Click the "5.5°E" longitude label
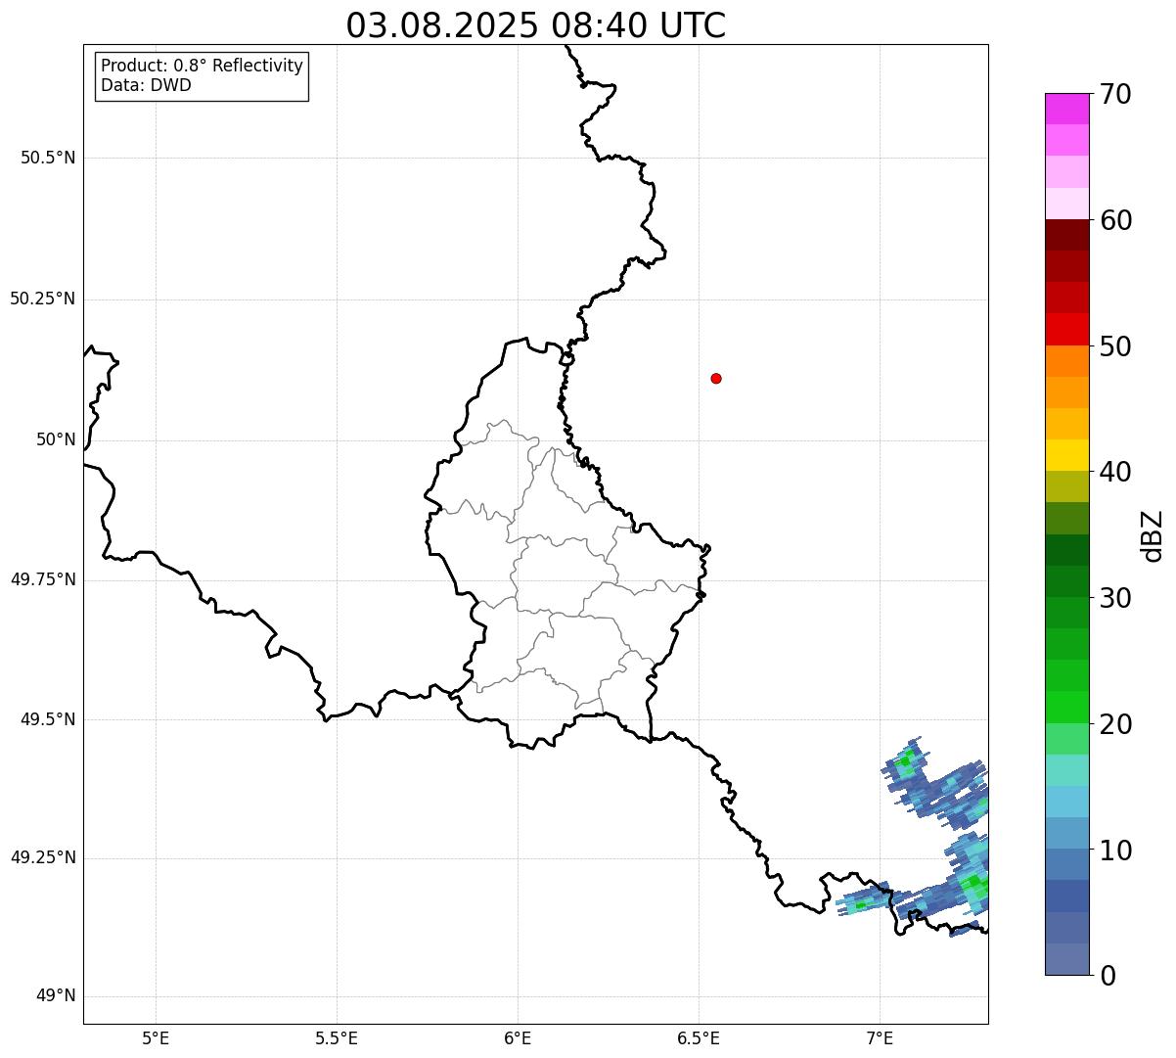 coord(337,1038)
